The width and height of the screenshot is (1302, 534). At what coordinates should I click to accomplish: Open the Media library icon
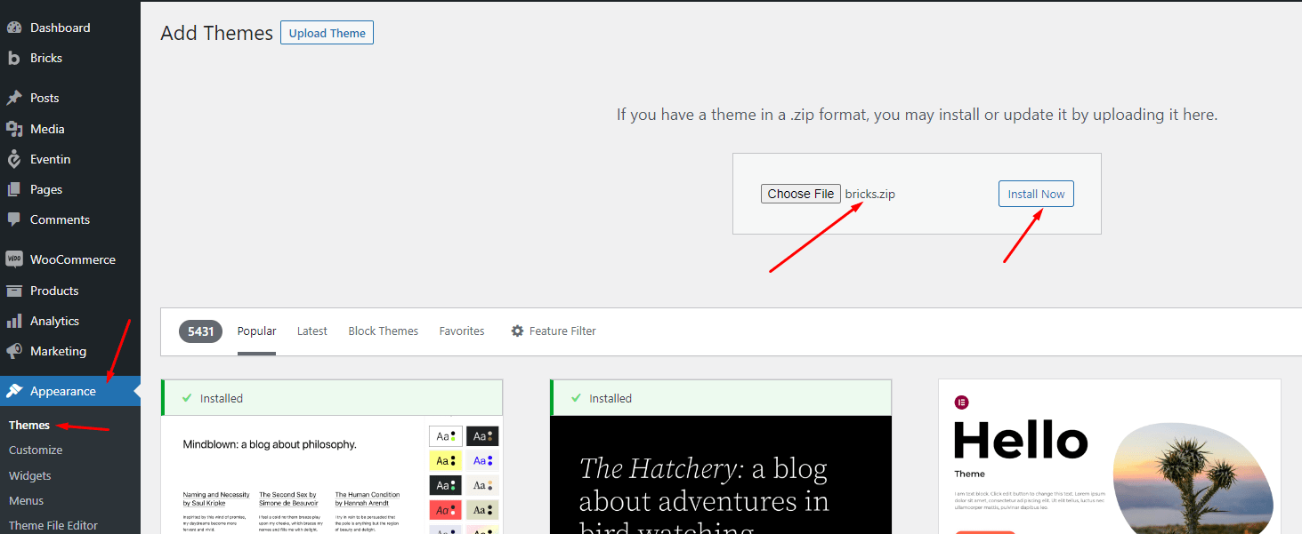14,128
